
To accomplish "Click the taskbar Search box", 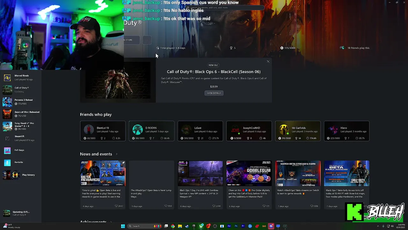I will (145, 226).
